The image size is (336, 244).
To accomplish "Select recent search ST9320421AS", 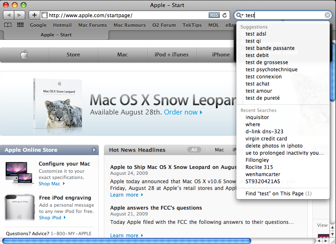I will point(283,182).
